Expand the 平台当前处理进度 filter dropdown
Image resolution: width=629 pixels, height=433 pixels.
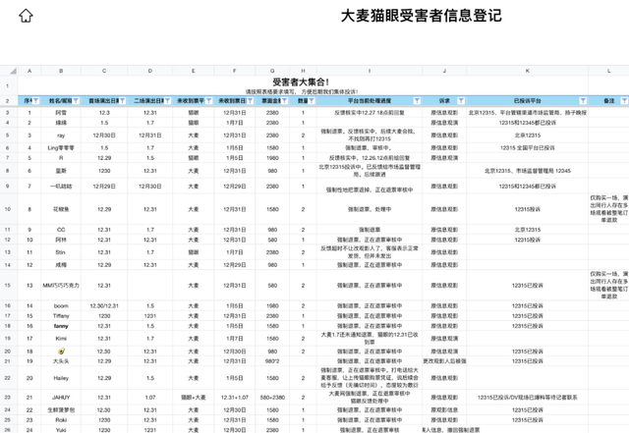(417, 100)
